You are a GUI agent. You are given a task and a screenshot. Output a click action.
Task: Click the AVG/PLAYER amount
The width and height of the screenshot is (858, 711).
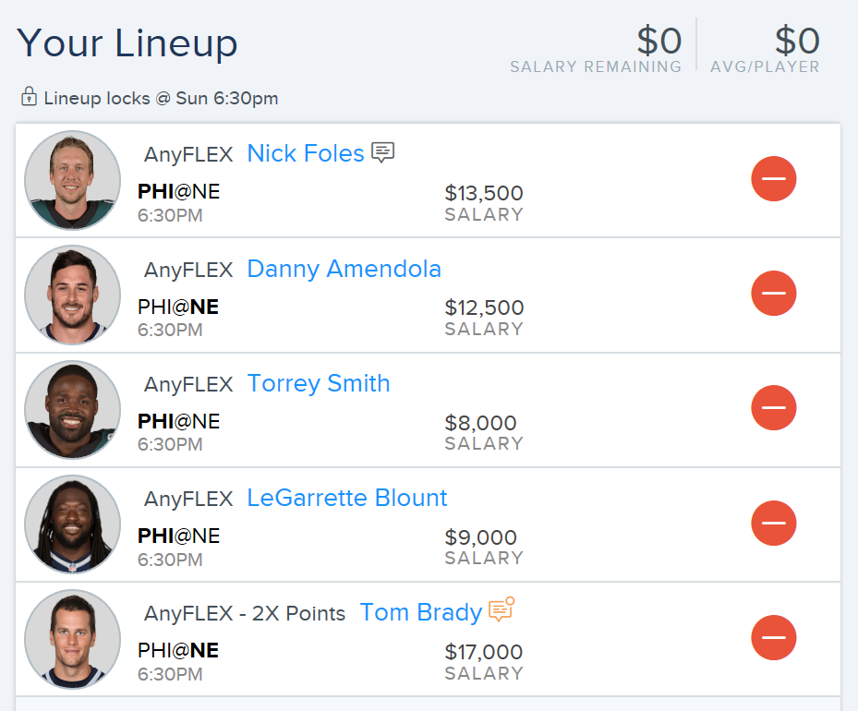pyautogui.click(x=797, y=41)
